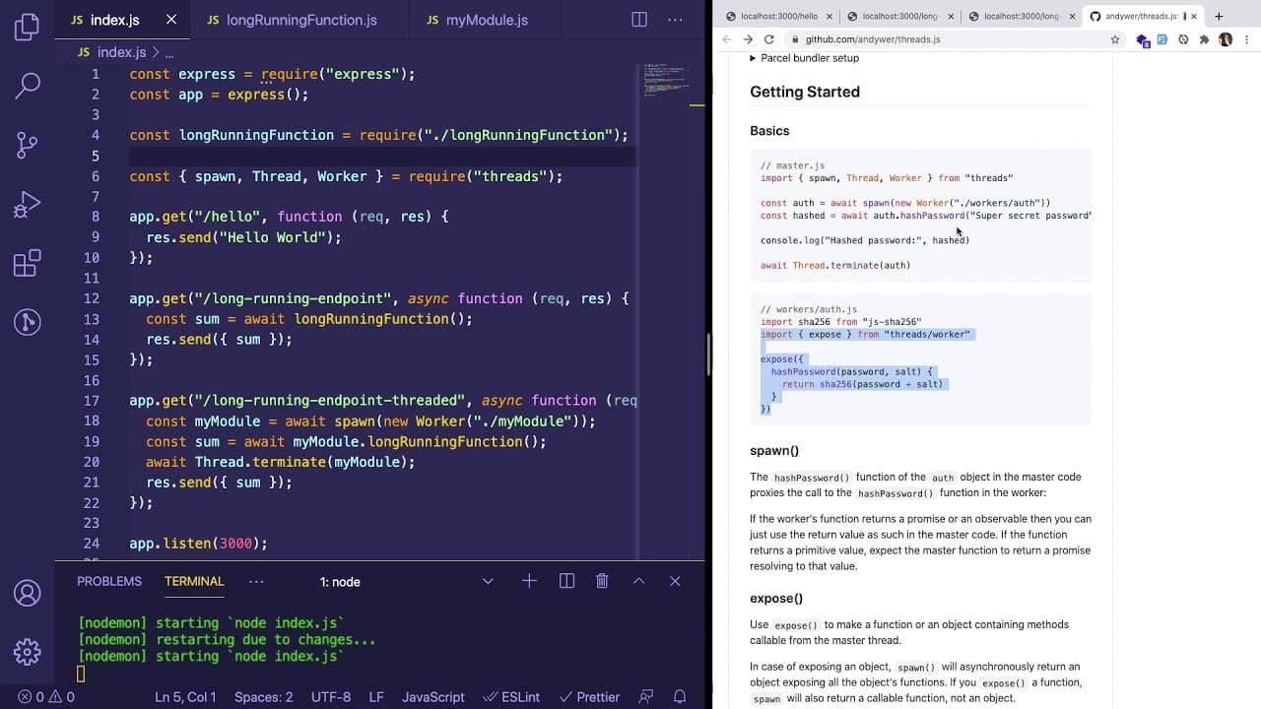
Task: Go back in the Chrome browser
Action: 727,39
